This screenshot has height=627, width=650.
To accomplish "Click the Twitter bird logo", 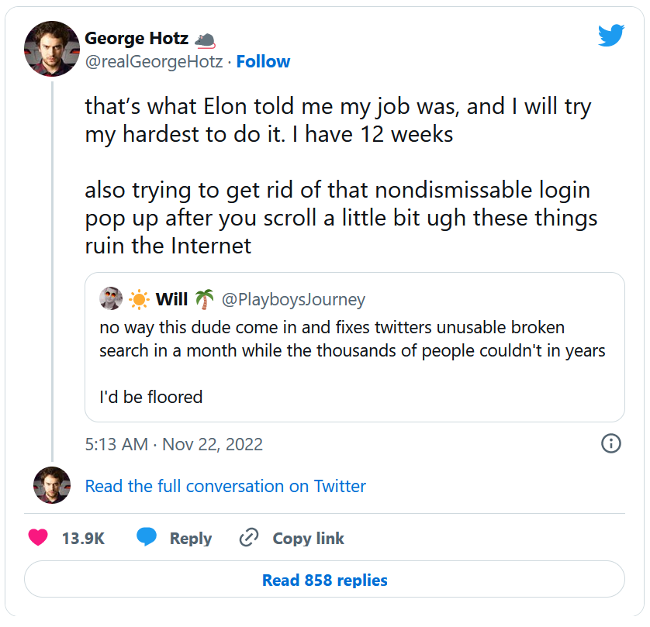I will [x=610, y=36].
